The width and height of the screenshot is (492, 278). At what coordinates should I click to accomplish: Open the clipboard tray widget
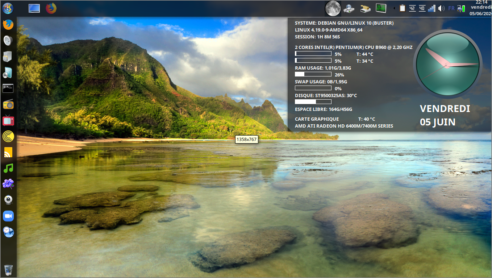[402, 8]
